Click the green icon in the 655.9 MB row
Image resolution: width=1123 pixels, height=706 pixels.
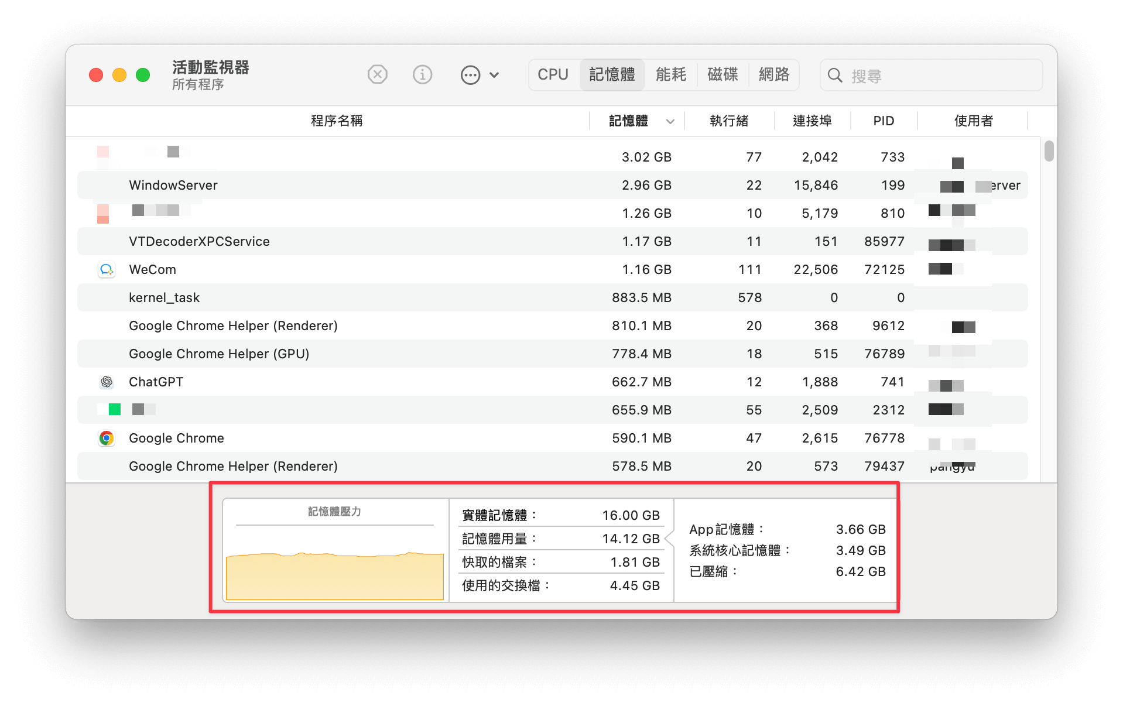click(114, 409)
